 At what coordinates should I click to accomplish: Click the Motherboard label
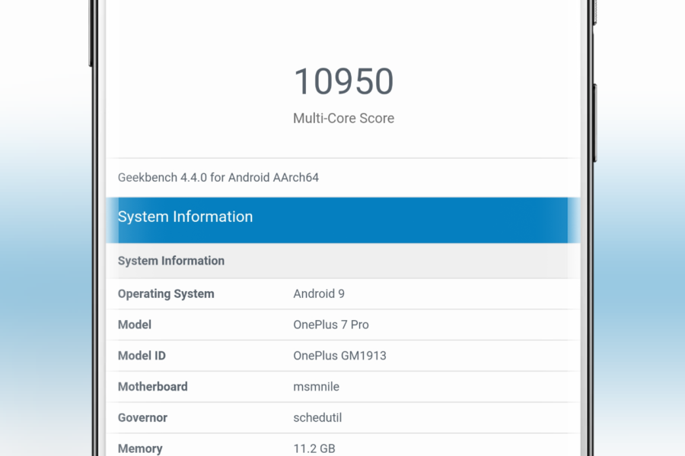tap(153, 387)
